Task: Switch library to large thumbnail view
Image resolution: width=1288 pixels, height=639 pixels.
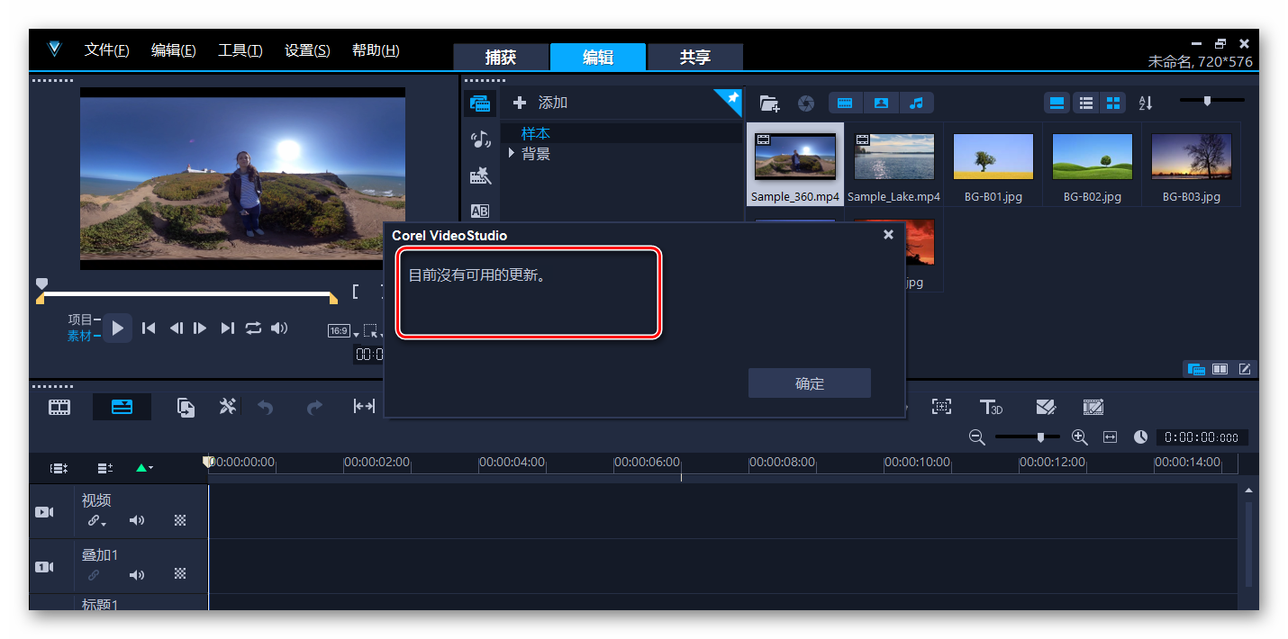Action: [1057, 103]
